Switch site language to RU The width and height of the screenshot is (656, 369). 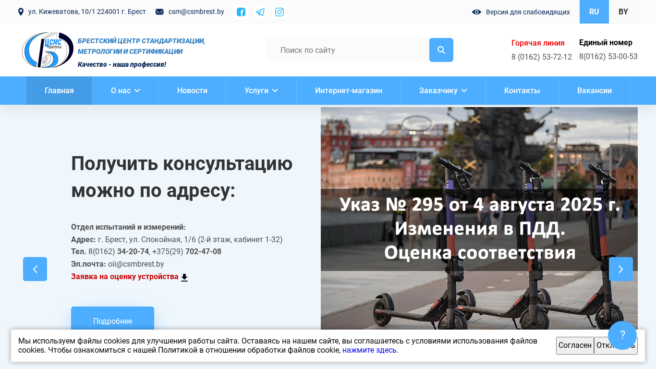(x=594, y=12)
